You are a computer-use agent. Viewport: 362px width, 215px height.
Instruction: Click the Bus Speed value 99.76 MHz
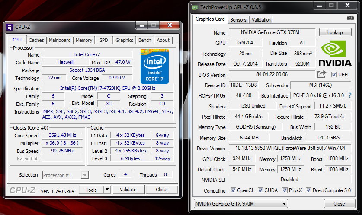(62, 151)
